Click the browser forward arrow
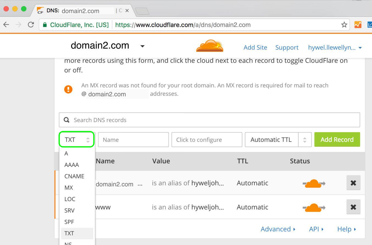This screenshot has width=372, height=245. pyautogui.click(x=18, y=25)
